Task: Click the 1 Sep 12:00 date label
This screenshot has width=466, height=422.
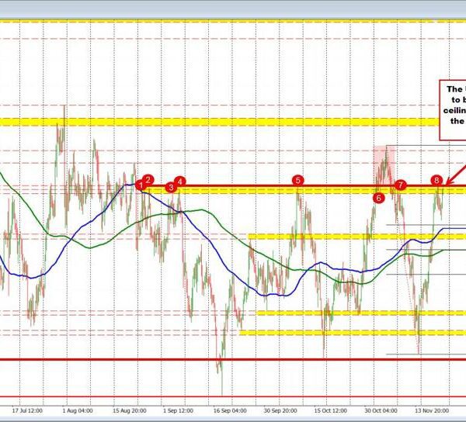Action: coord(179,410)
